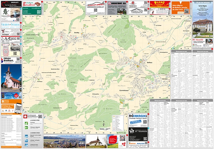The image size is (214, 149).
Task: Select the Chésopelloz label on the map
Action: [x=96, y=94]
